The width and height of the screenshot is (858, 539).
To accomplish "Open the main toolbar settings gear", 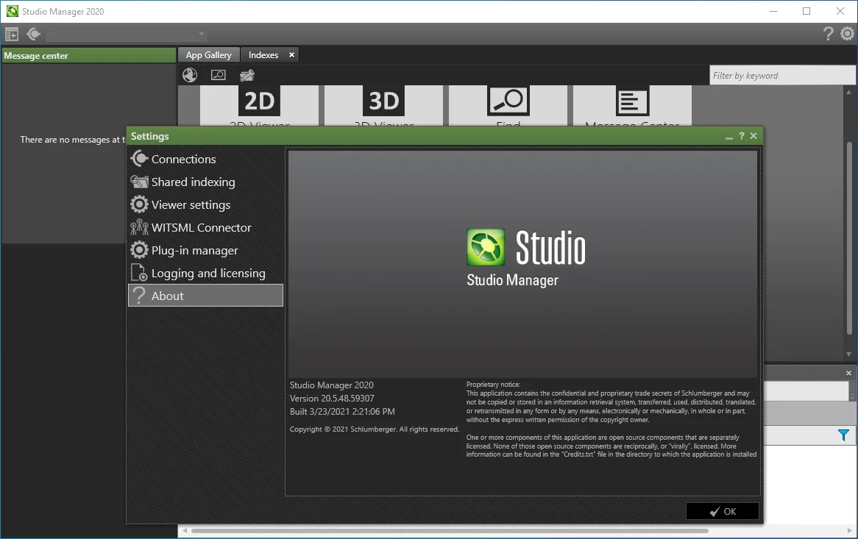I will (x=847, y=34).
